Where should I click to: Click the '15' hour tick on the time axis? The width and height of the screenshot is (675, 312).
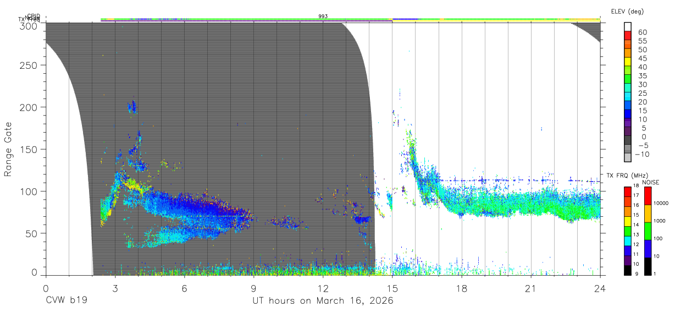tap(392, 288)
